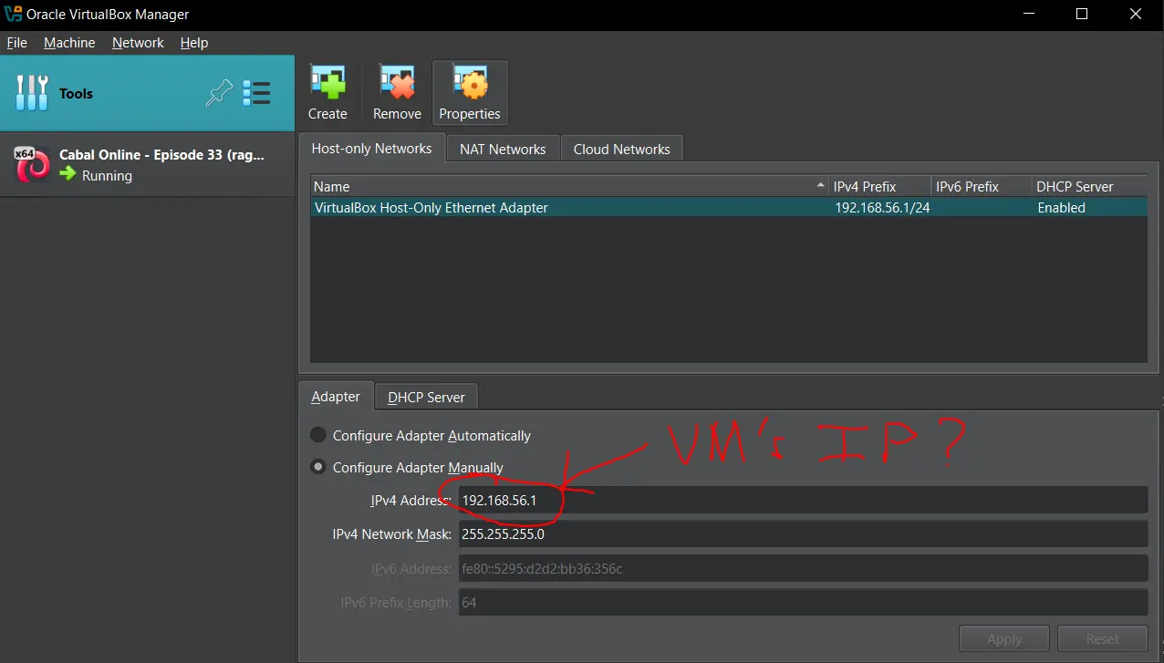Image resolution: width=1164 pixels, height=663 pixels.
Task: Switch to the Host-only Networks tab
Action: pos(371,148)
